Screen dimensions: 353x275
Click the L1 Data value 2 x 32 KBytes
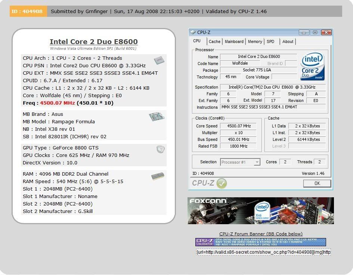coord(307,126)
